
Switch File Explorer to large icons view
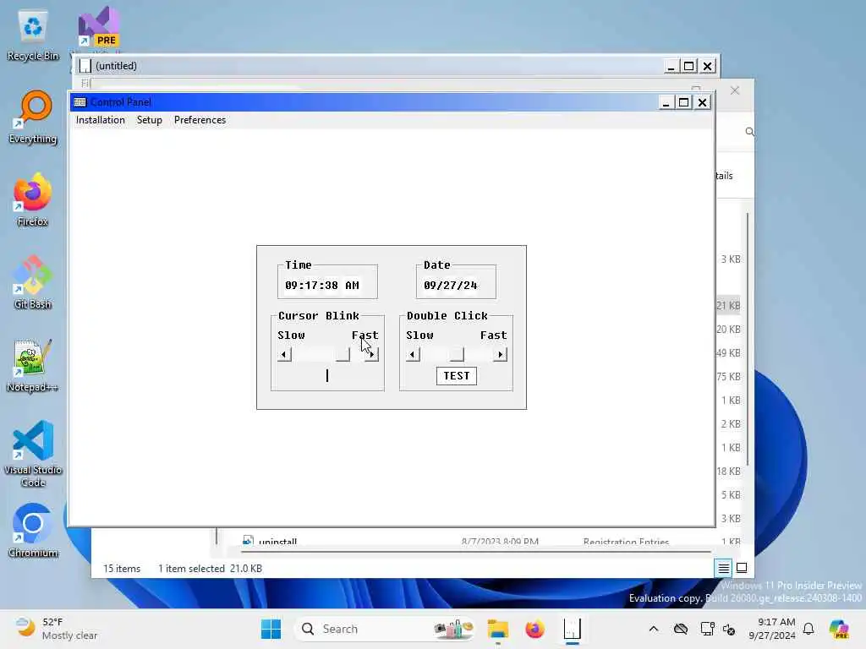pyautogui.click(x=742, y=568)
